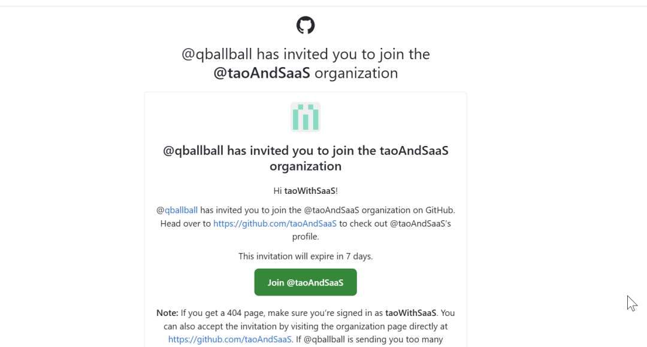Click @qballball in the top page title
The width and height of the screenshot is (647, 347).
coord(217,54)
